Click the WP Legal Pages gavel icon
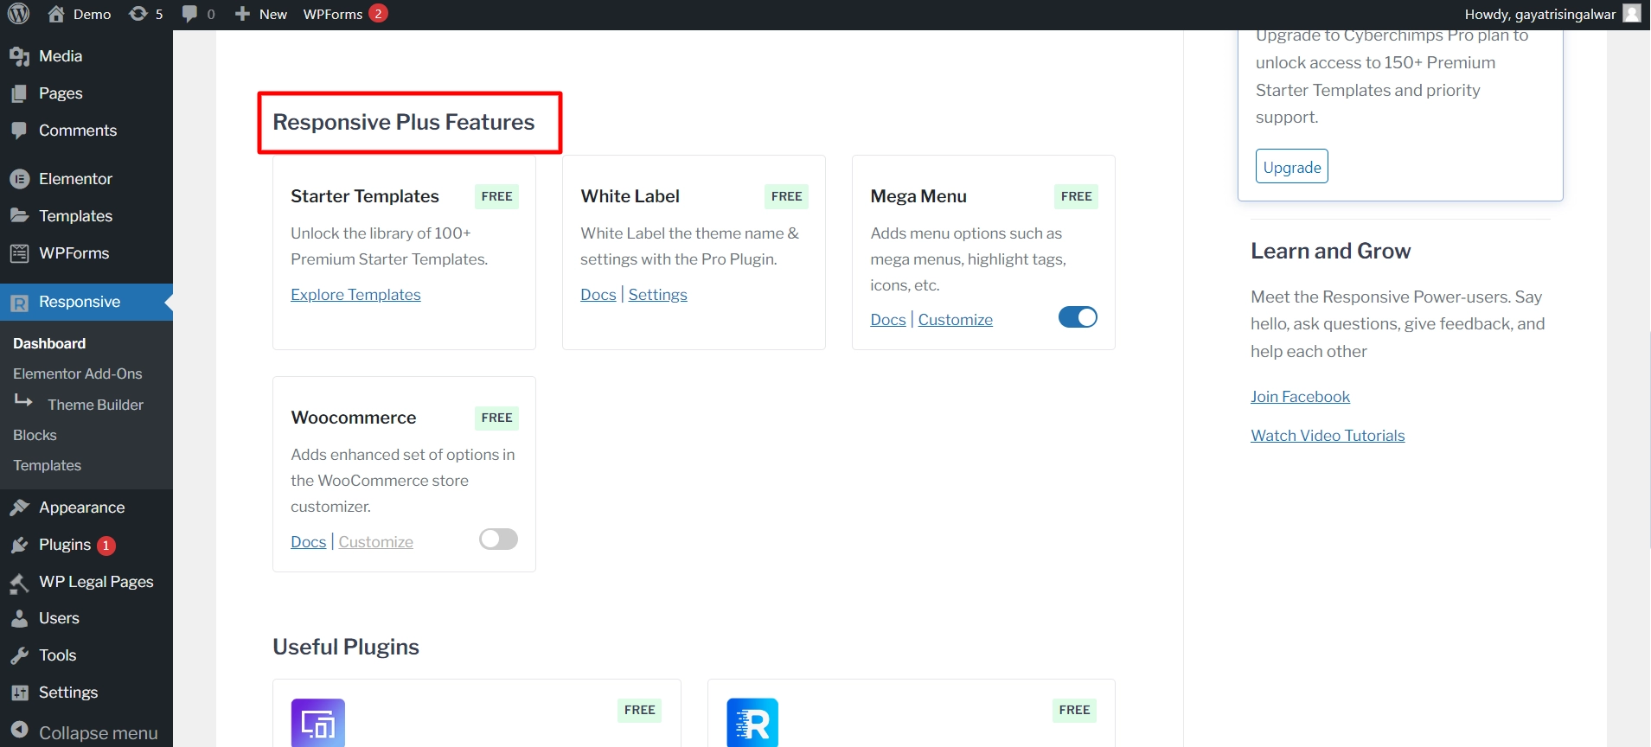Viewport: 1651px width, 747px height. click(x=19, y=583)
